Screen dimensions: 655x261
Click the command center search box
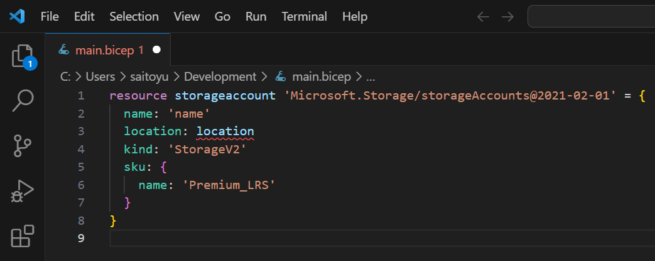[x=590, y=16]
